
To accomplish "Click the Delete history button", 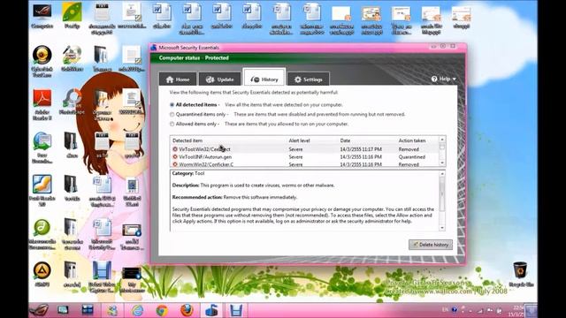I will click(431, 245).
